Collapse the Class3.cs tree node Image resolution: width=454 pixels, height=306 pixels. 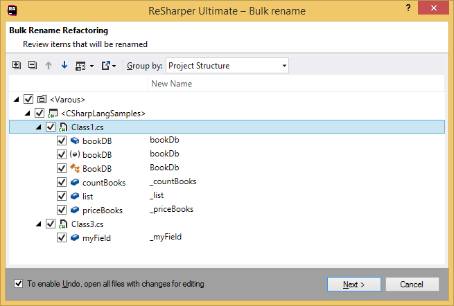click(39, 224)
